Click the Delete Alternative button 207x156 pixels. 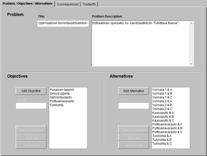coord(134,130)
